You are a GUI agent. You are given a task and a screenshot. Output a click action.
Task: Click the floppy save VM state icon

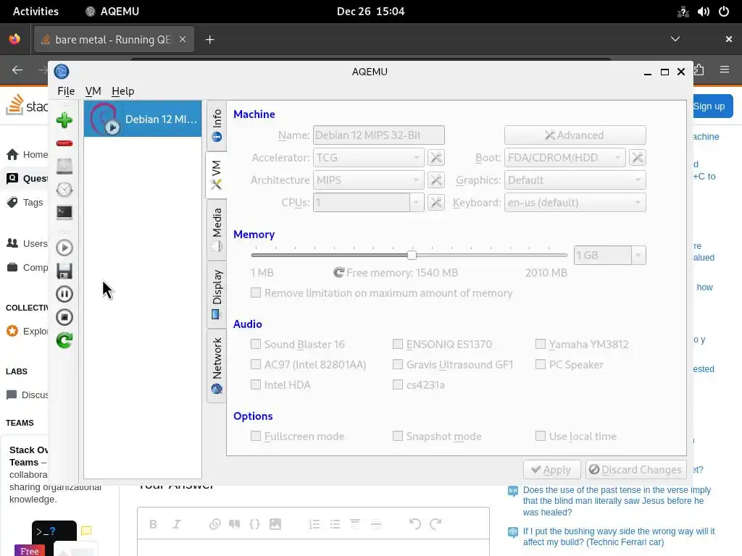click(64, 271)
